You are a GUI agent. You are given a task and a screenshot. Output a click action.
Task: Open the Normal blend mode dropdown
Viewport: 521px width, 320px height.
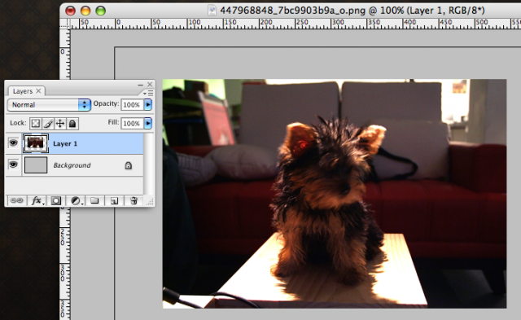click(49, 105)
